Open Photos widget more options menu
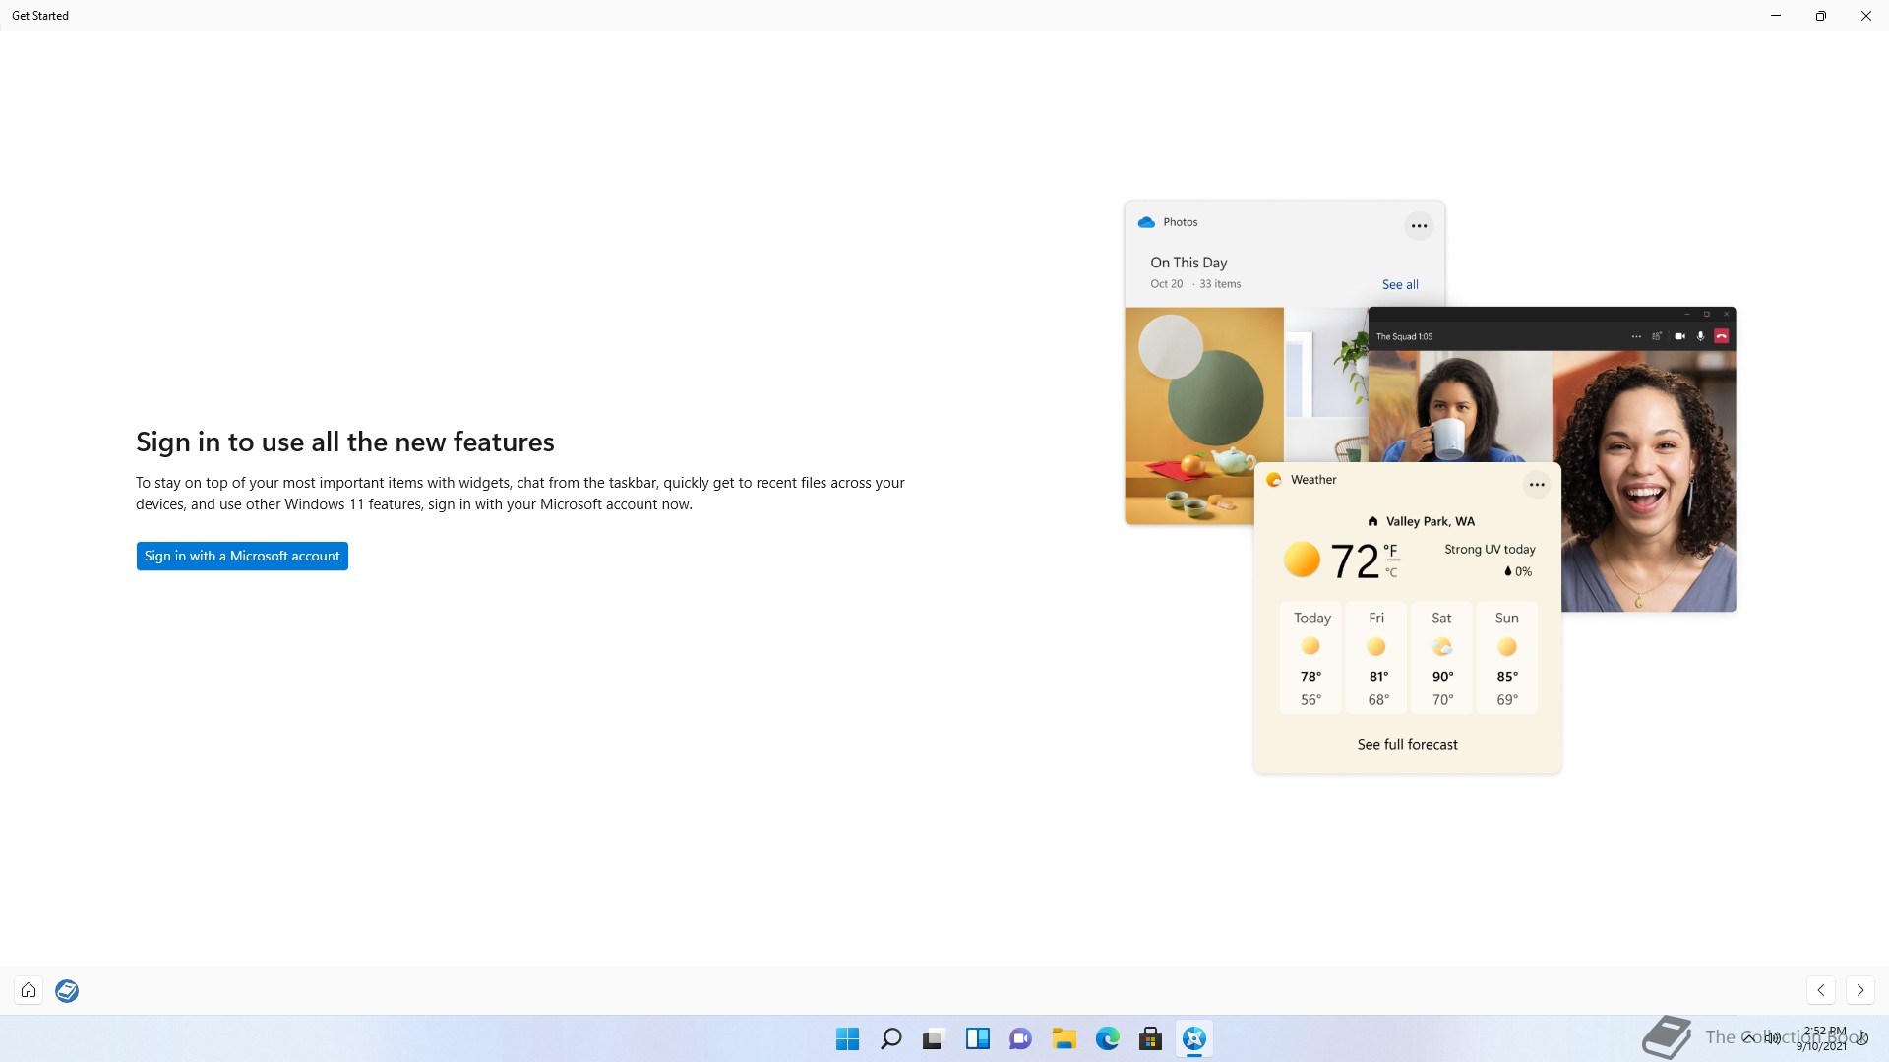The image size is (1889, 1062). 1419,226
